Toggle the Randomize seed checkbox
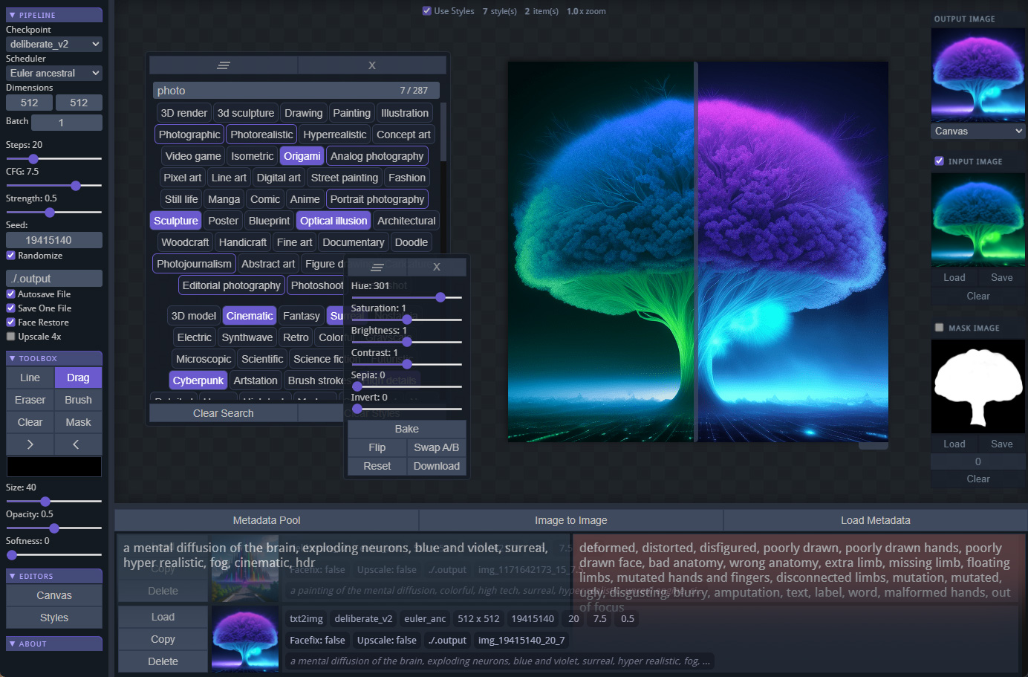This screenshot has width=1028, height=677. point(11,256)
